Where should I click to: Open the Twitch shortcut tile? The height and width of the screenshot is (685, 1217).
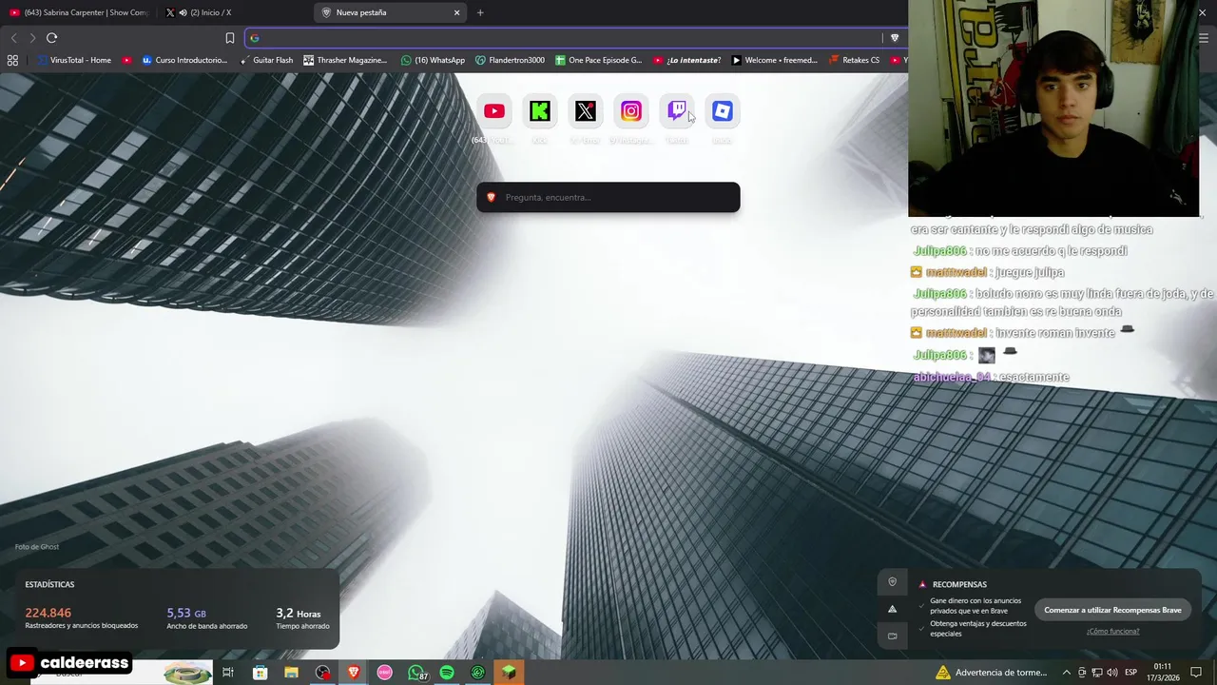pos(676,111)
